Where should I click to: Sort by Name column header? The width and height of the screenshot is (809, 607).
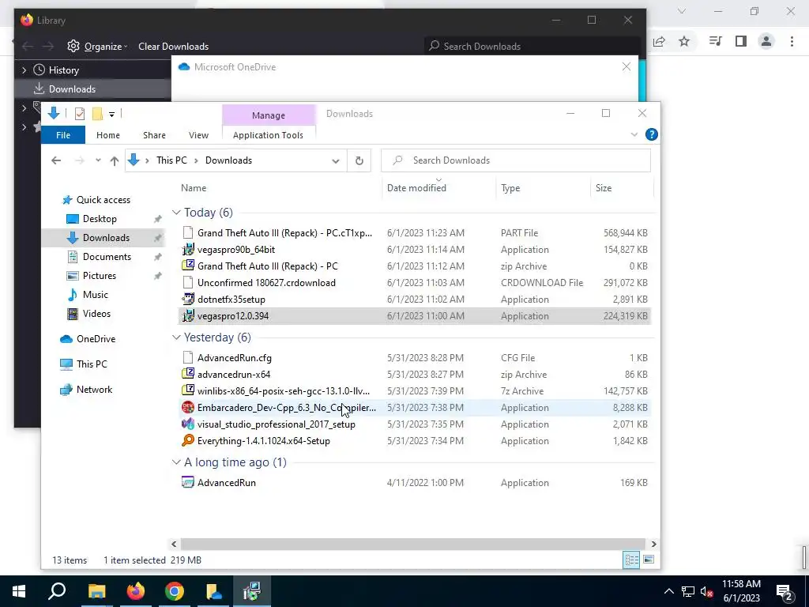click(x=279, y=188)
